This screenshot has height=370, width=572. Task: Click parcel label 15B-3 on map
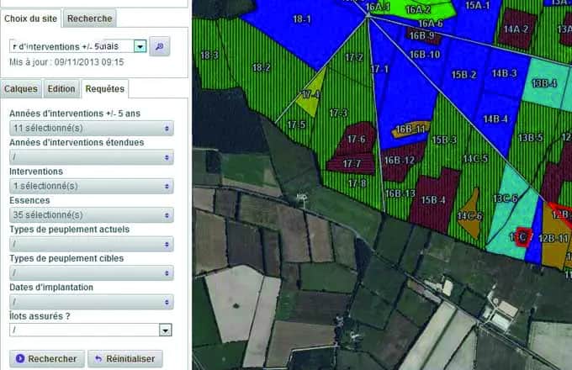coord(444,140)
